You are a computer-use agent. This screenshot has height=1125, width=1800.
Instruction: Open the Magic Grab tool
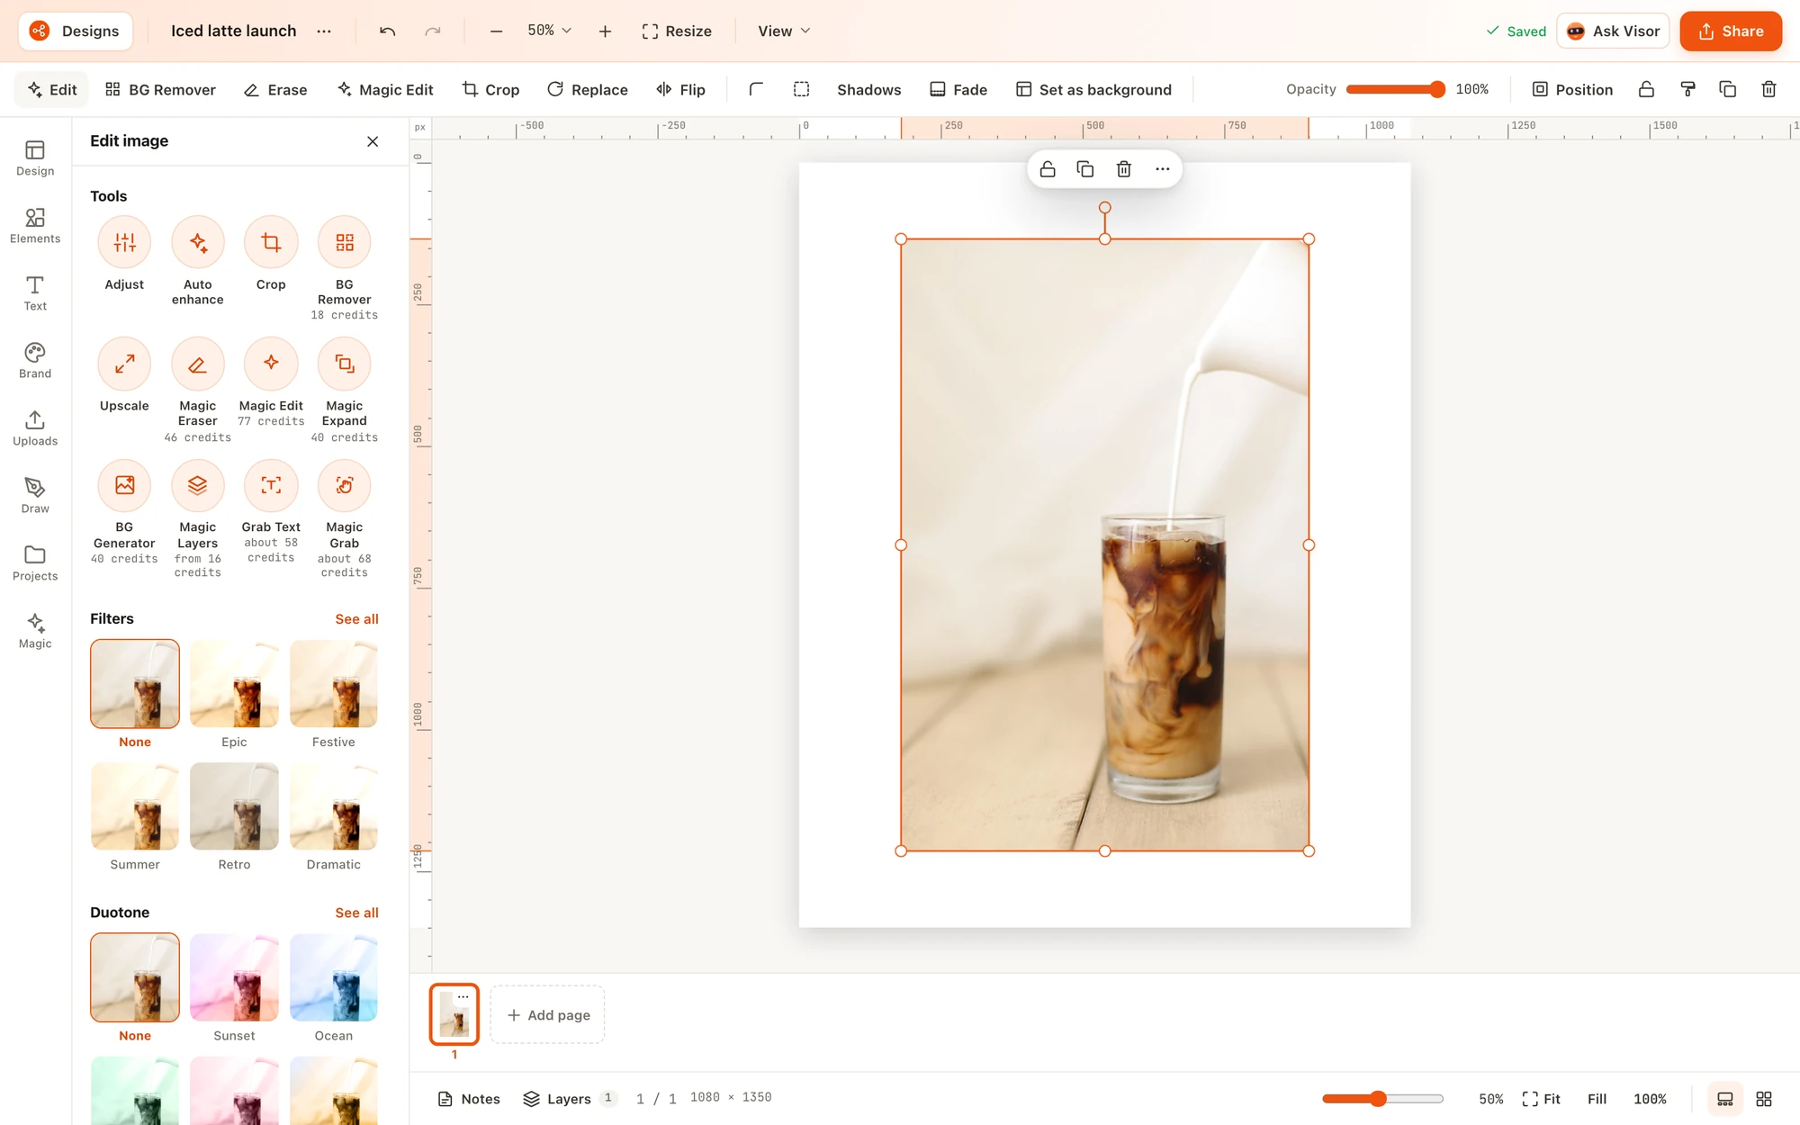coord(345,485)
